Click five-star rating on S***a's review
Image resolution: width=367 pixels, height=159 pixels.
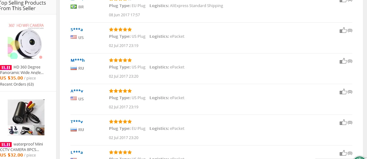pos(120,29)
